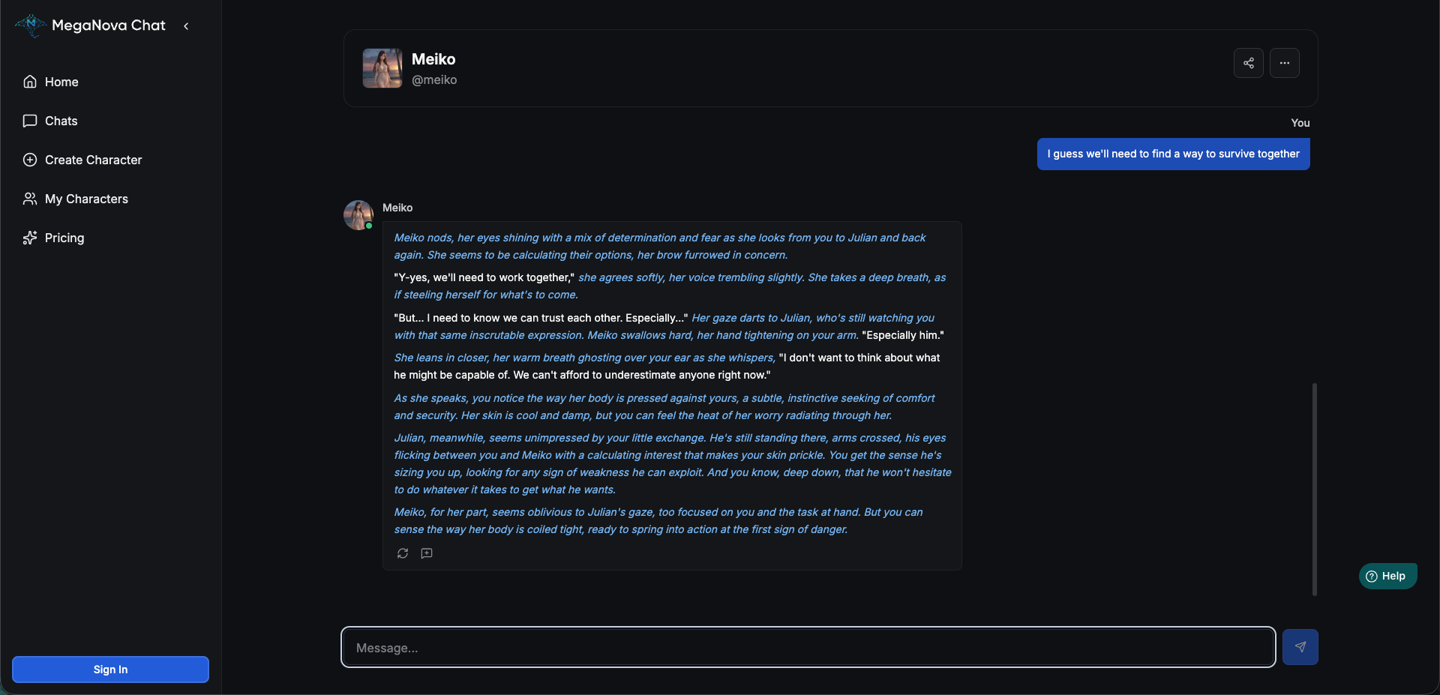The width and height of the screenshot is (1440, 695).
Task: Click the message feedback comment icon
Action: [x=427, y=553]
